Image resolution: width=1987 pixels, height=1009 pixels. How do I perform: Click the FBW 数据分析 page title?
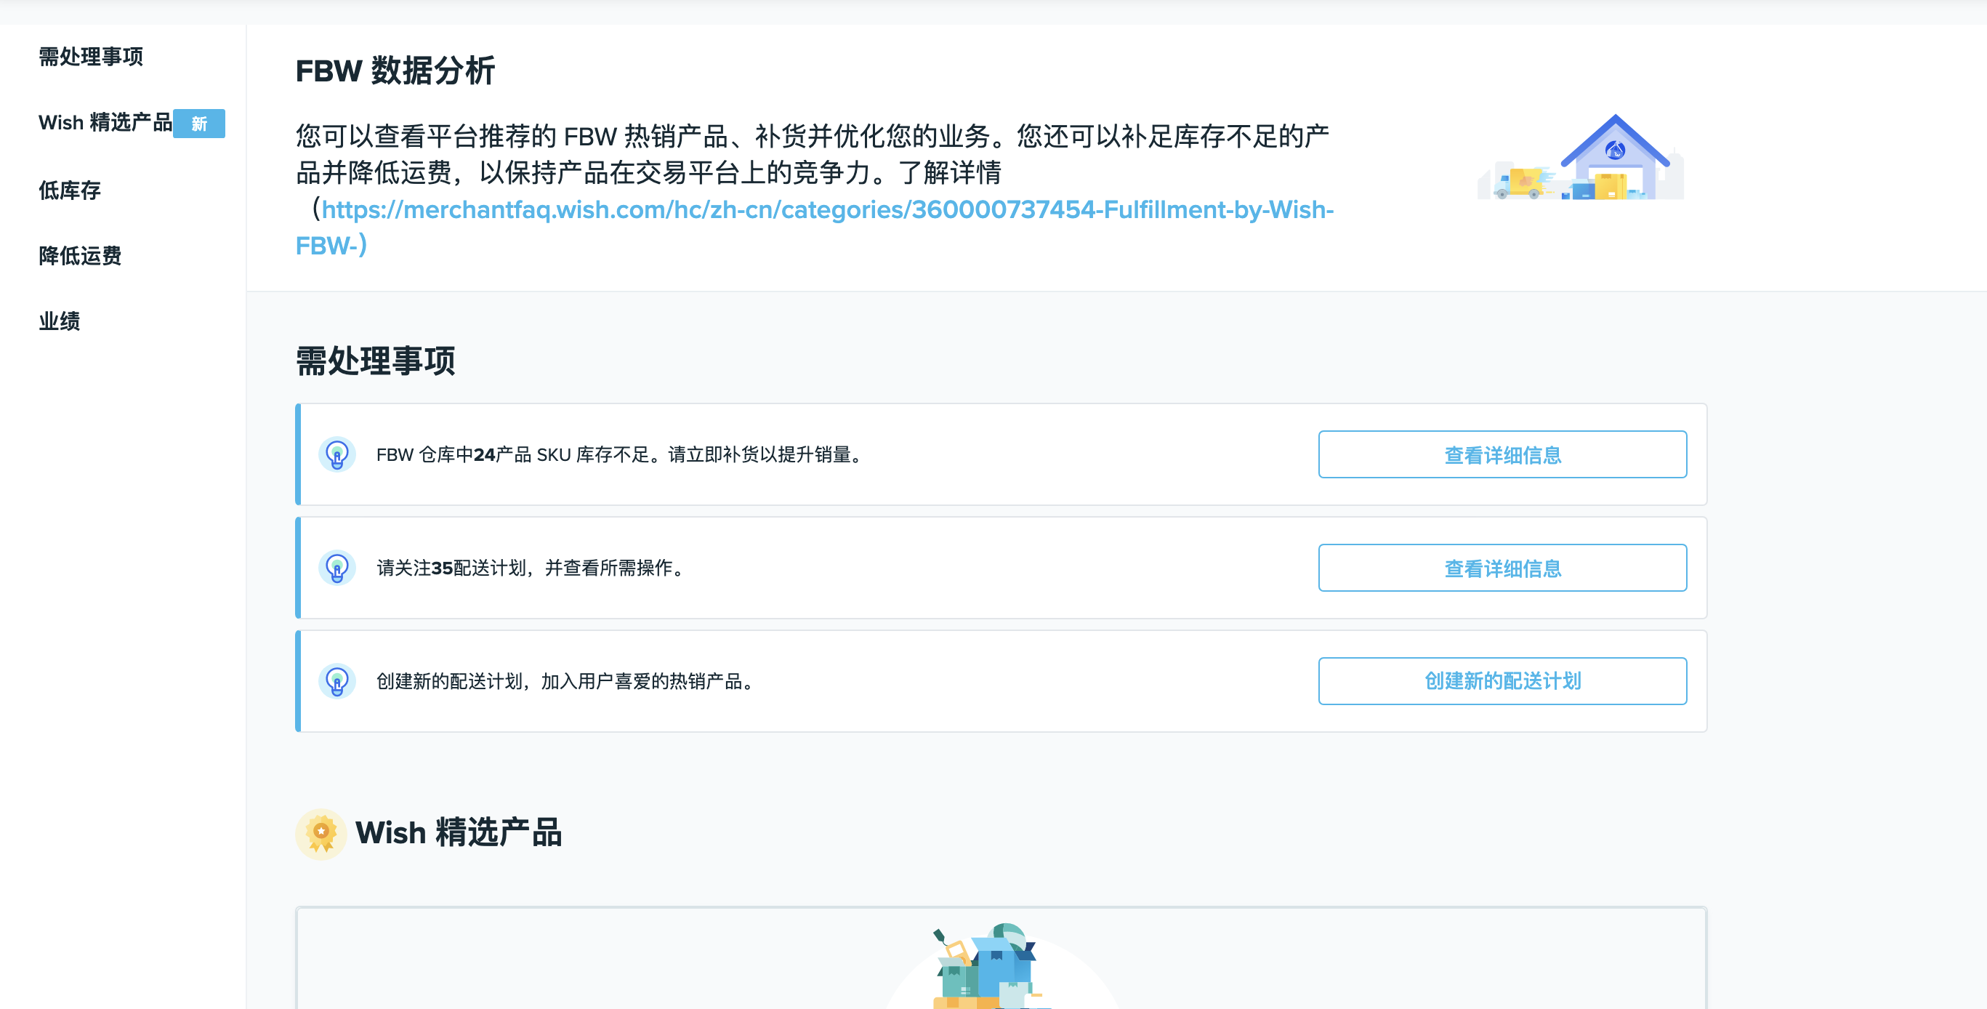[x=395, y=71]
